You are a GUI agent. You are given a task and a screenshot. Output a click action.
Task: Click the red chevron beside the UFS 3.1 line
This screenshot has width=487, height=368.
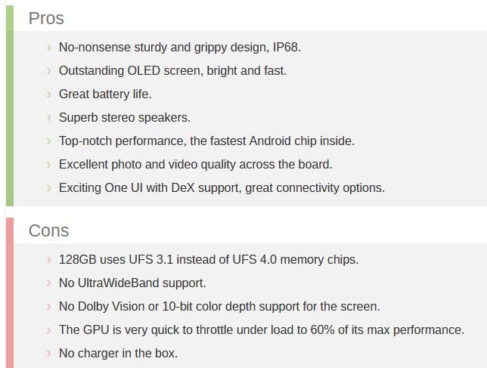point(49,260)
